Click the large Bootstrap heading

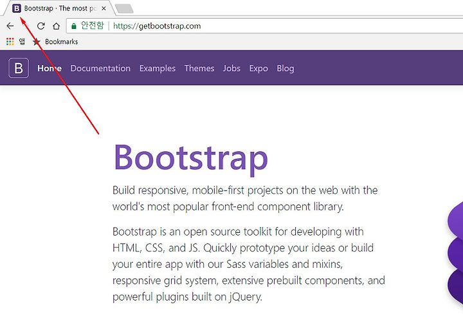click(x=191, y=159)
